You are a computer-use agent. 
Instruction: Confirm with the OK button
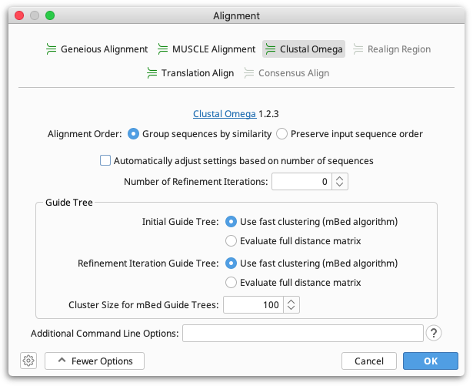(x=431, y=361)
